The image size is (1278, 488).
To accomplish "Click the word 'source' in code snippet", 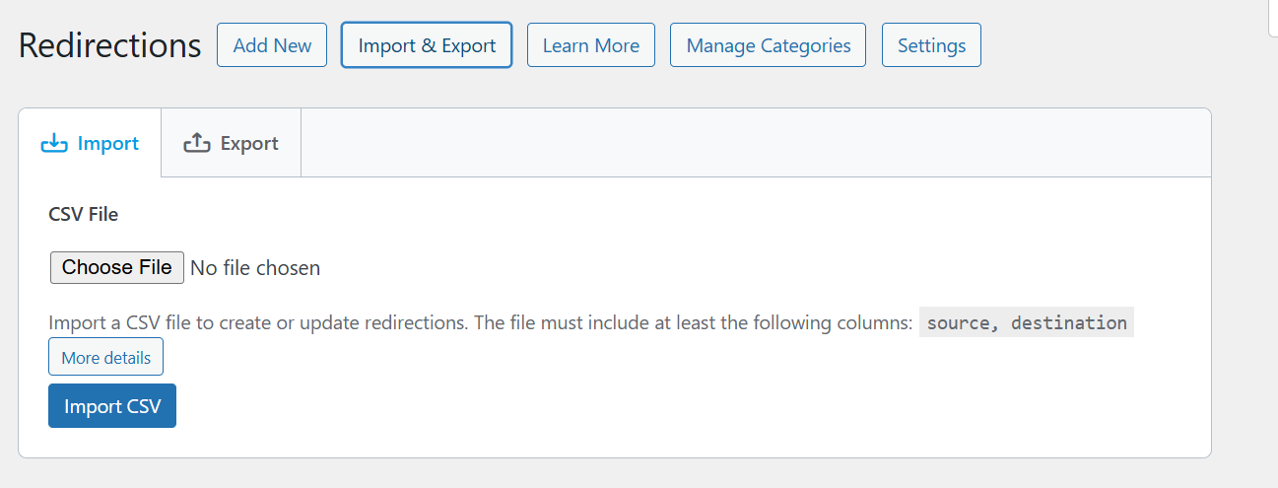I will pyautogui.click(x=960, y=322).
